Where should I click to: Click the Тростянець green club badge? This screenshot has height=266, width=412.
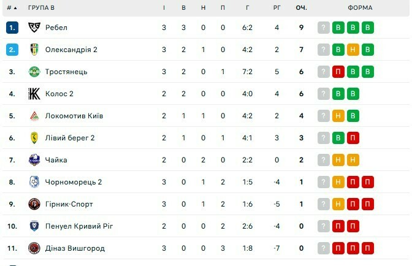34,72
